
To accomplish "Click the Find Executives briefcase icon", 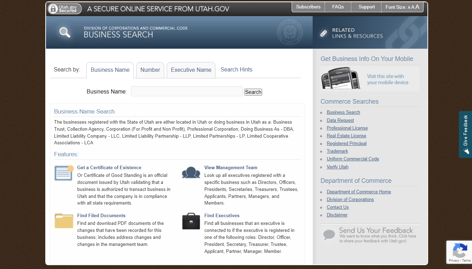I will pyautogui.click(x=191, y=221).
